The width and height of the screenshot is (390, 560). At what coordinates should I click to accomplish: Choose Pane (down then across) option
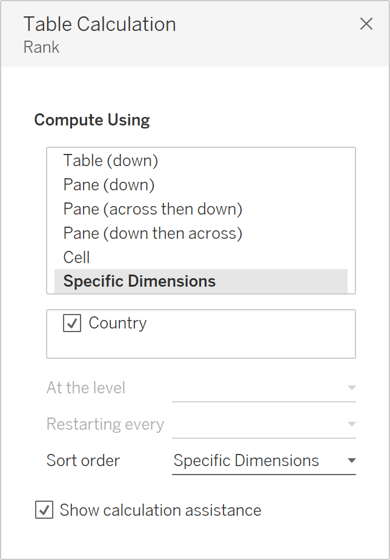152,233
